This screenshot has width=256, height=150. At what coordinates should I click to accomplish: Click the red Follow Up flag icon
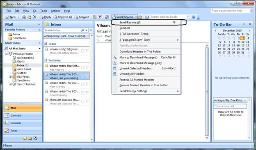coord(100,17)
